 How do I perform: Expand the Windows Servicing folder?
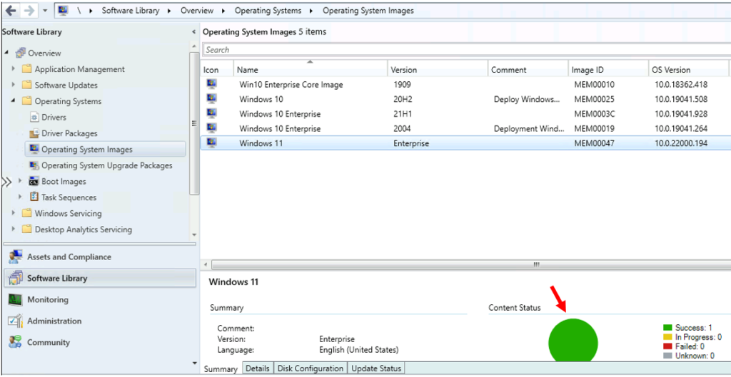pyautogui.click(x=13, y=213)
